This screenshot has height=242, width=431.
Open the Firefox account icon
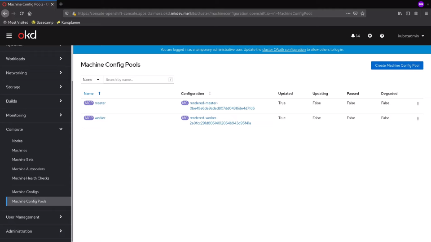pyautogui.click(x=416, y=13)
